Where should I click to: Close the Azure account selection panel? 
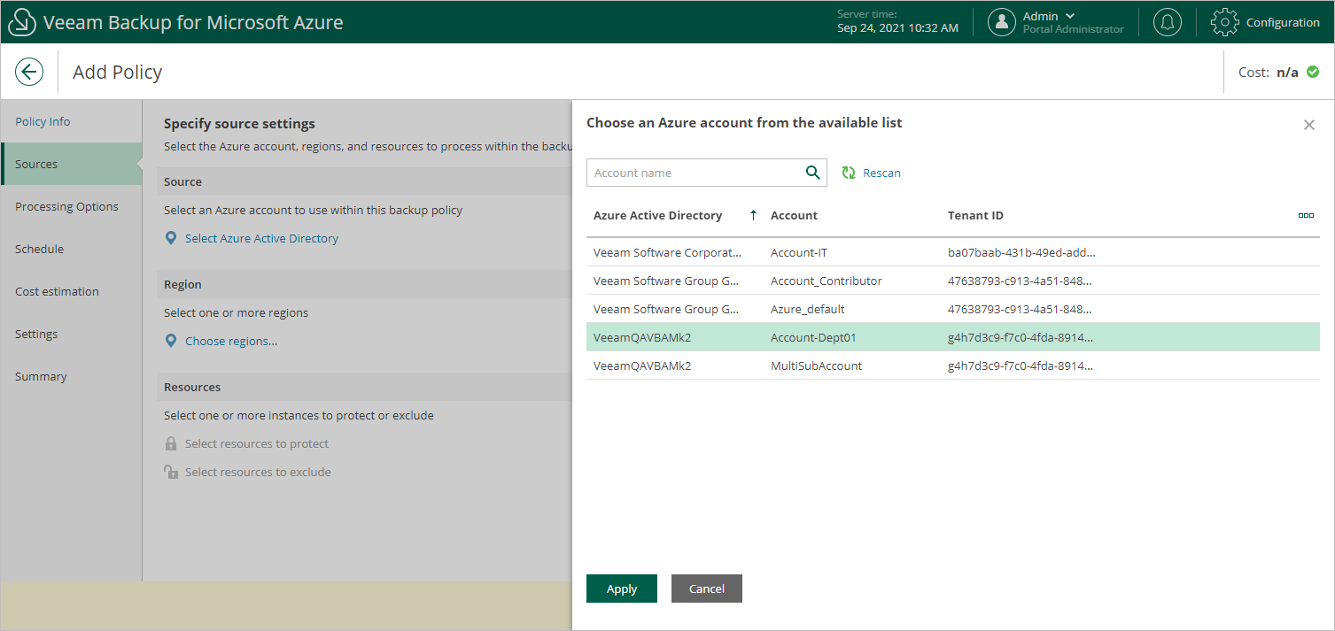pos(1309,125)
